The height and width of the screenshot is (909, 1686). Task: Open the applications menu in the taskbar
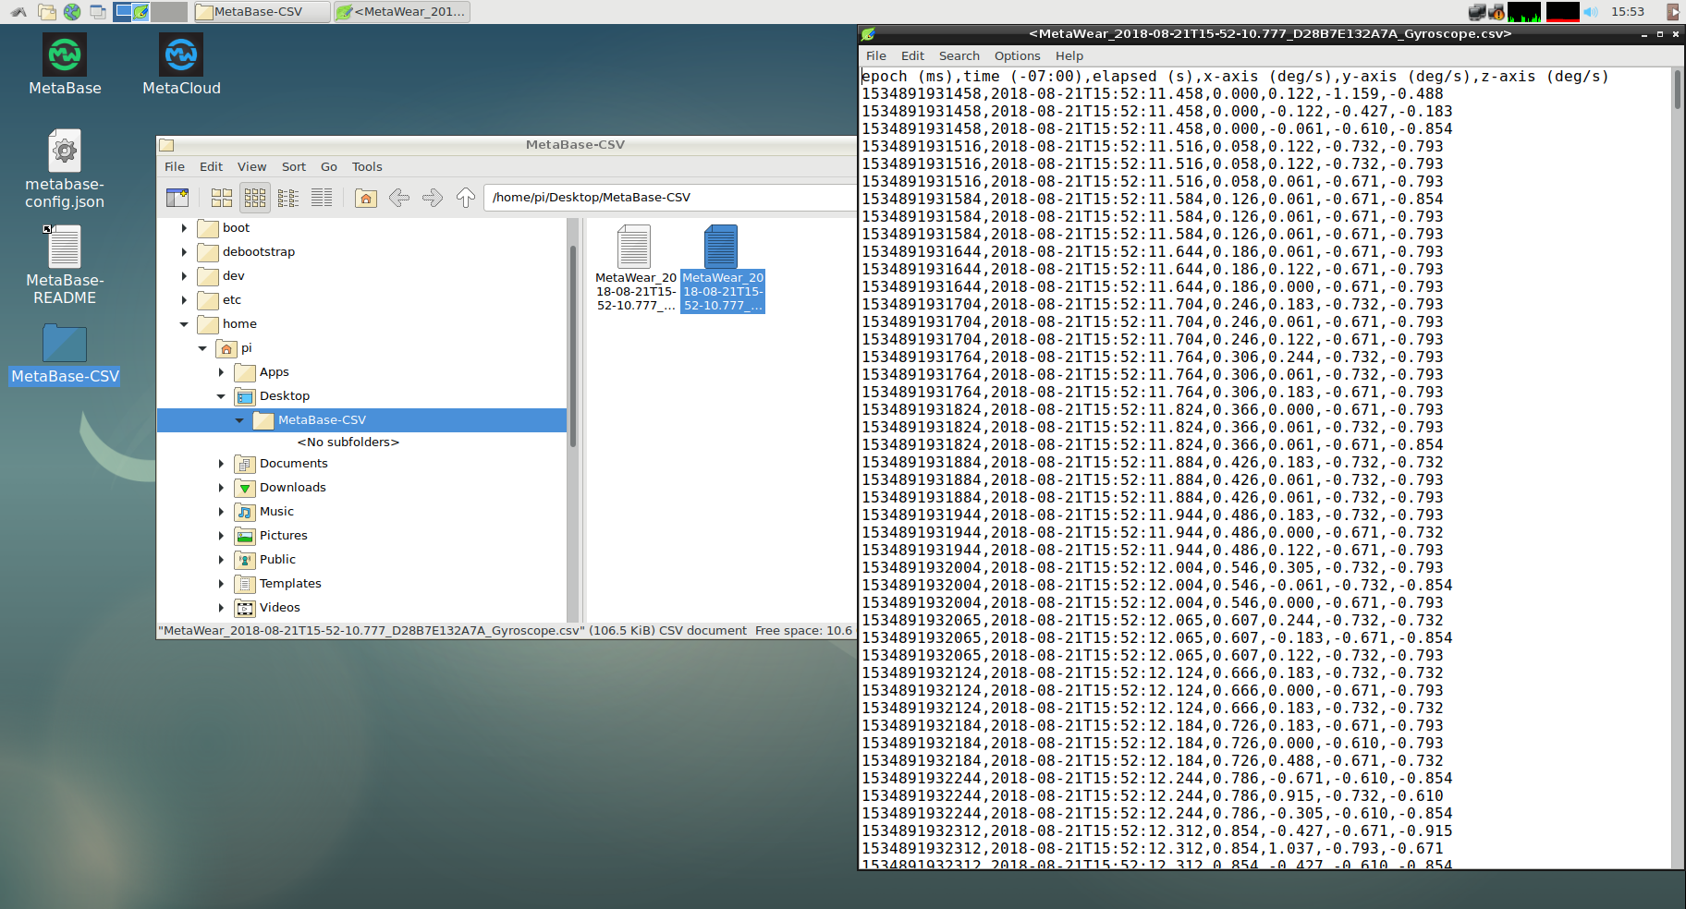point(18,12)
